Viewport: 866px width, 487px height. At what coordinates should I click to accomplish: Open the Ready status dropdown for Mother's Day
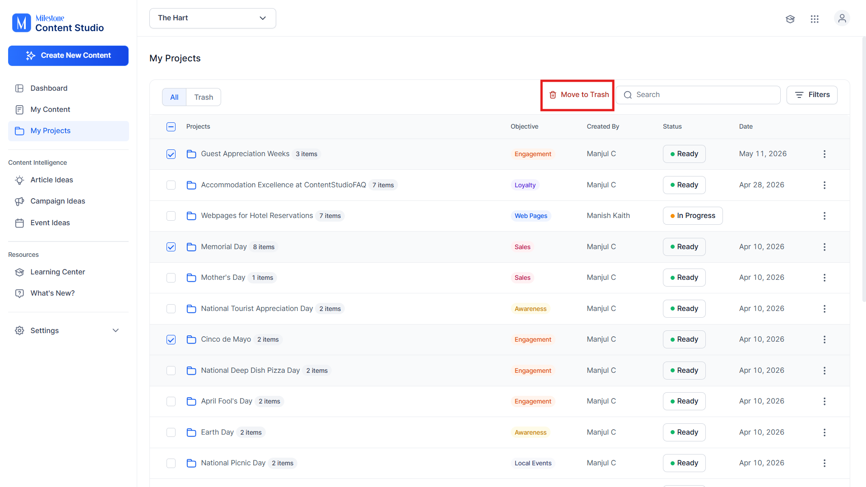684,278
